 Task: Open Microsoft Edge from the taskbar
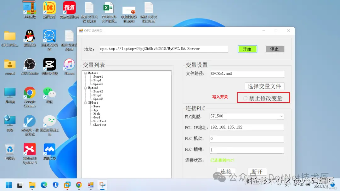coord(44,185)
